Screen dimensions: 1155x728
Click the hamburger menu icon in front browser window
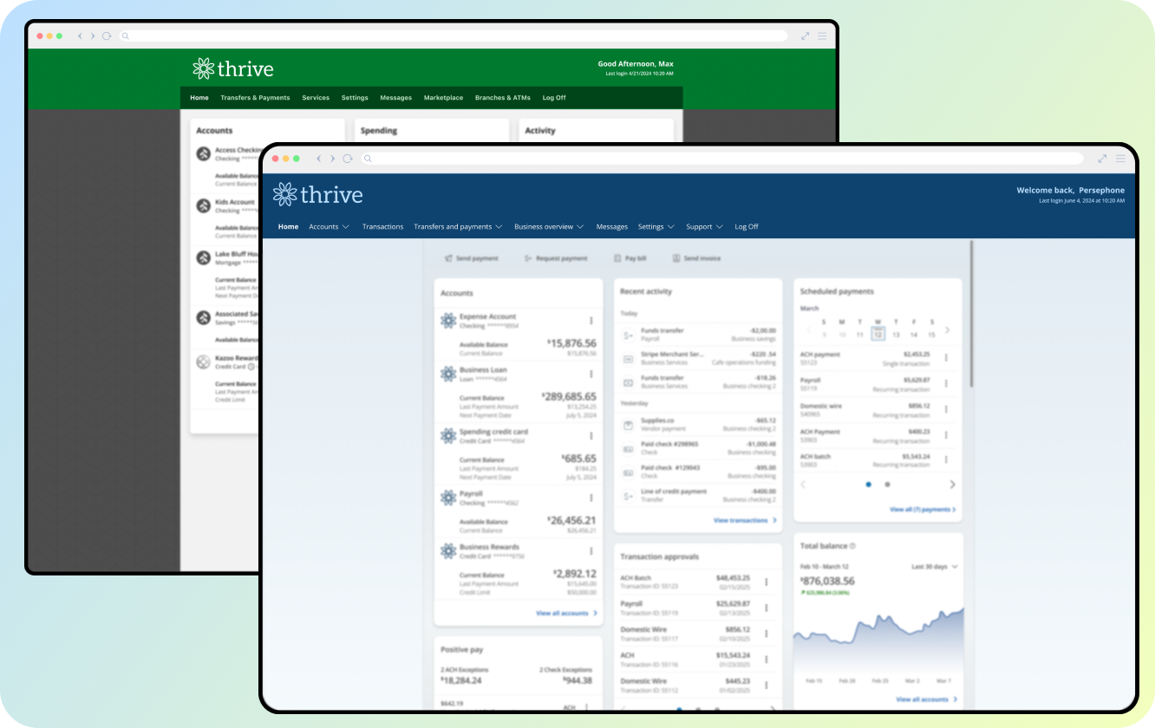click(x=1120, y=159)
